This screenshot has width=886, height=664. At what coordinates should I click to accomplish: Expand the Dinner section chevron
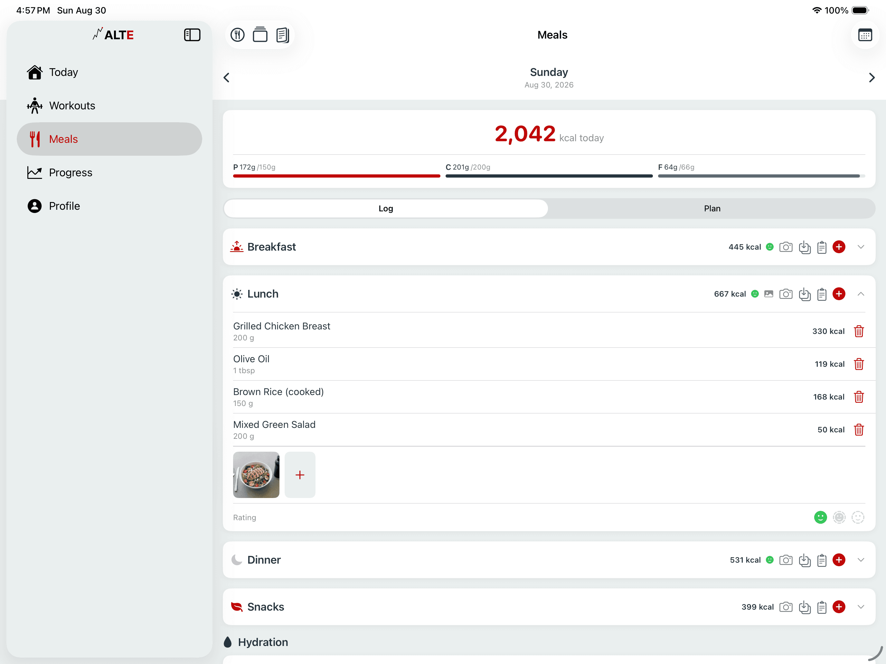click(861, 560)
